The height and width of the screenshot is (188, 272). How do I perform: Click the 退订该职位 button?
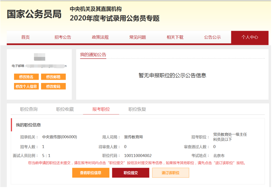pyautogui.click(x=171, y=173)
